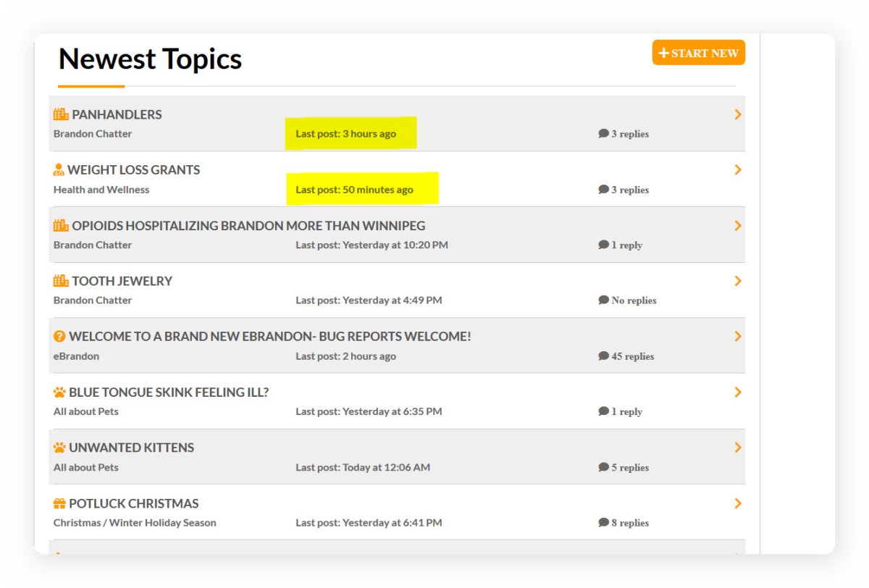This screenshot has height=588, width=869.
Task: Select Health and Wellness category link
Action: [x=101, y=190]
